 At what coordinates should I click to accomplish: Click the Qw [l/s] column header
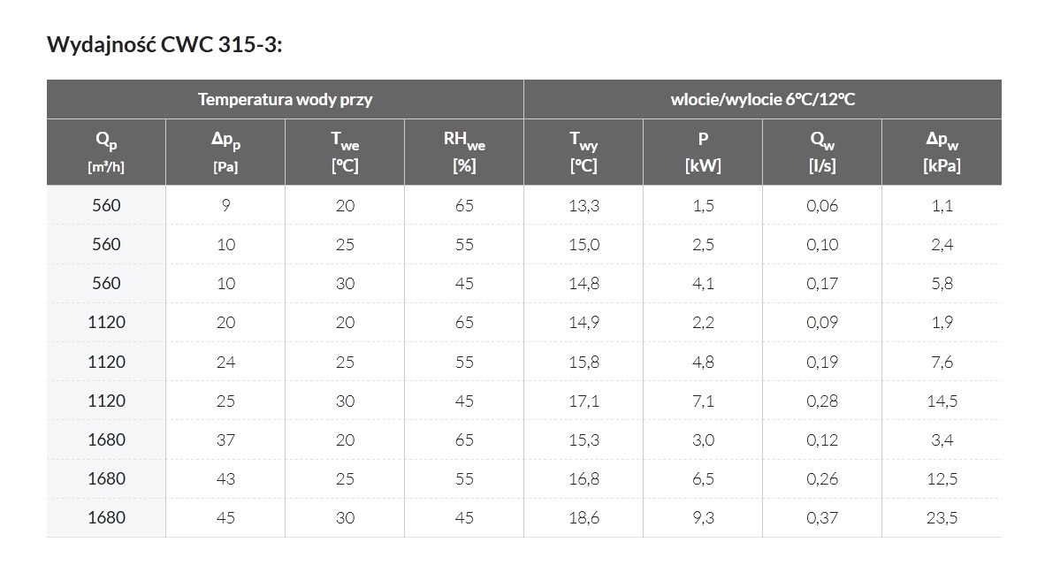point(822,152)
